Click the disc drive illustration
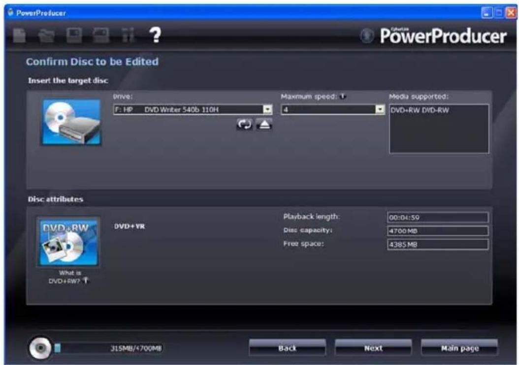 [71, 122]
